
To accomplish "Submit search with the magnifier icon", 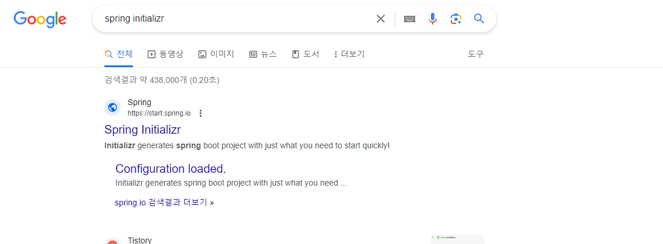I will [x=479, y=19].
